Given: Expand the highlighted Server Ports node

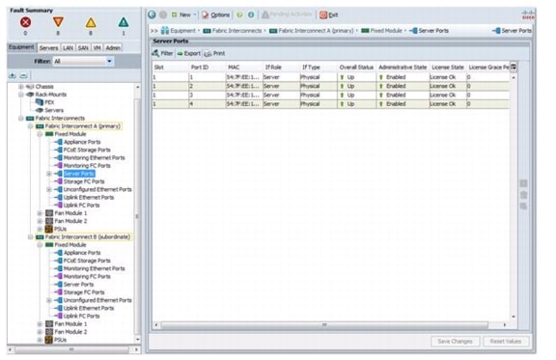Looking at the screenshot, I should [x=49, y=174].
